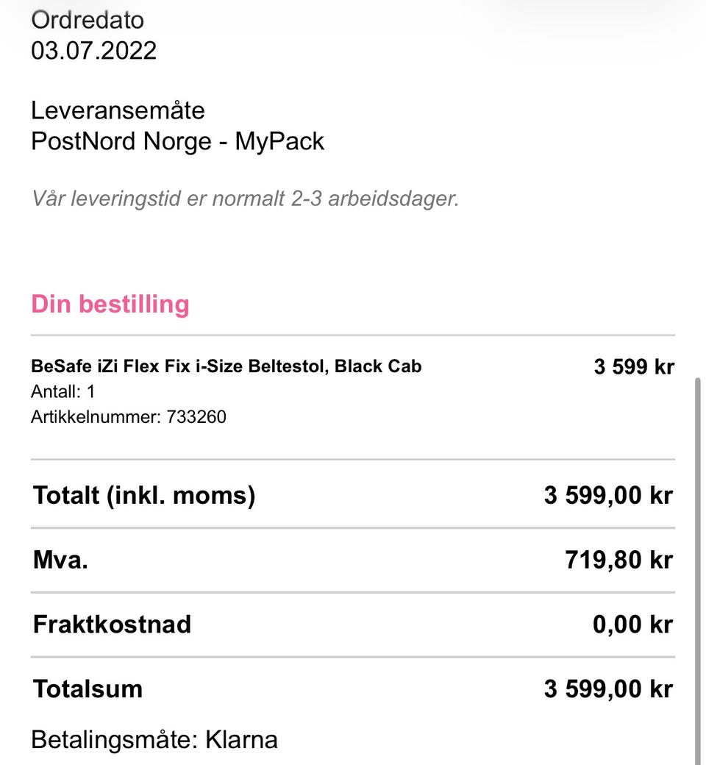Image resolution: width=706 pixels, height=765 pixels.
Task: Click the Artikkelnummer 733260 line
Action: click(x=129, y=417)
